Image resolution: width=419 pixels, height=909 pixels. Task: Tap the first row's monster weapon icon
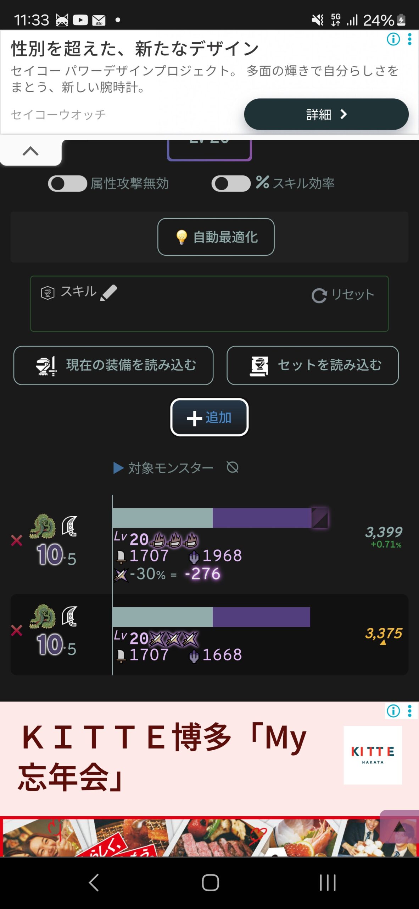tap(43, 526)
